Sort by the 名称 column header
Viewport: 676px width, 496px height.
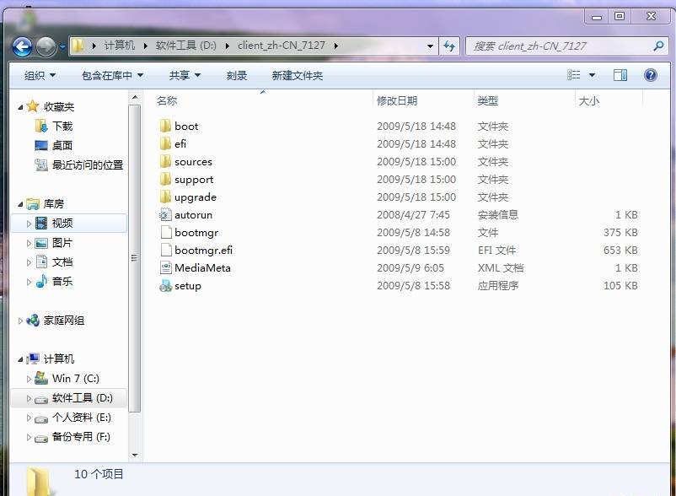(166, 101)
